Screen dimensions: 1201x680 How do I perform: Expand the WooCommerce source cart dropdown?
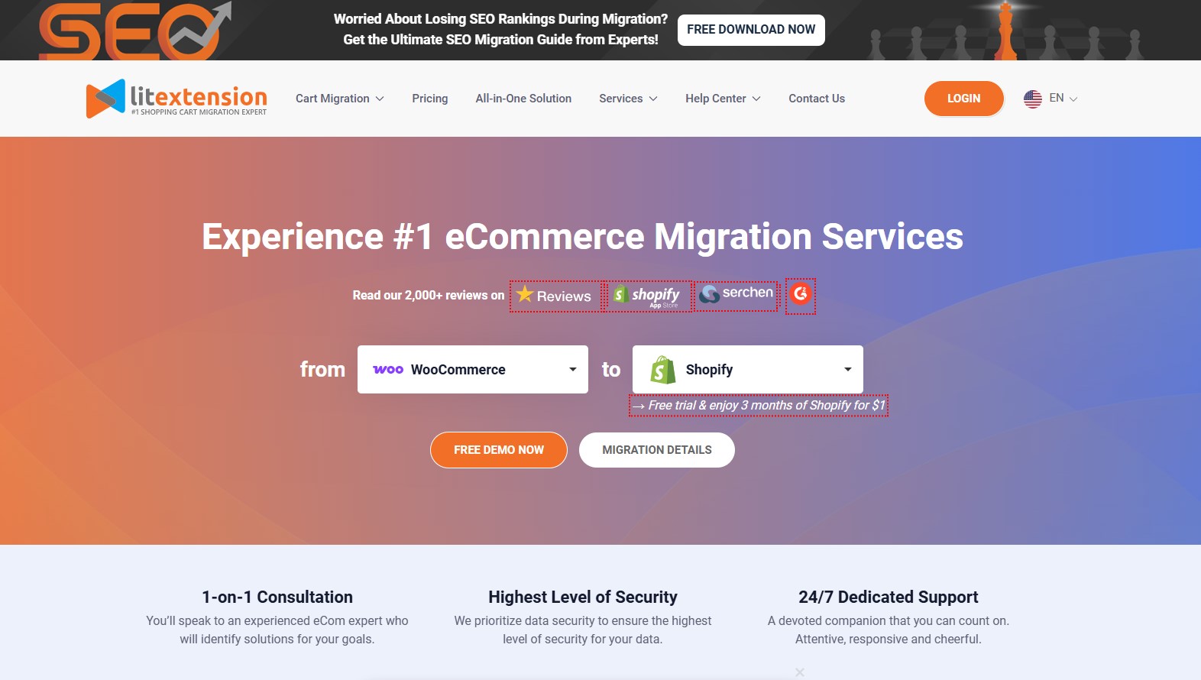tap(473, 370)
